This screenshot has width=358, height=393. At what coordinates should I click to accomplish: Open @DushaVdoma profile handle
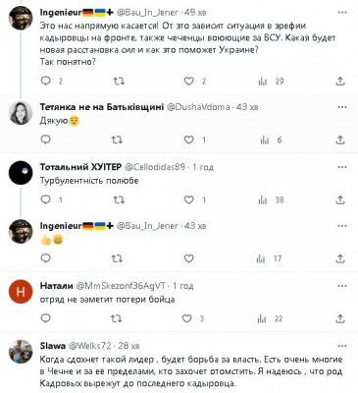point(198,107)
